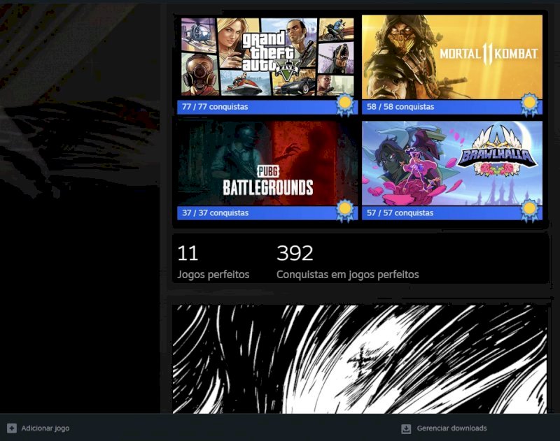Image resolution: width=560 pixels, height=441 pixels.
Task: Open the 37 / 37 conquistas link
Action: pos(214,213)
